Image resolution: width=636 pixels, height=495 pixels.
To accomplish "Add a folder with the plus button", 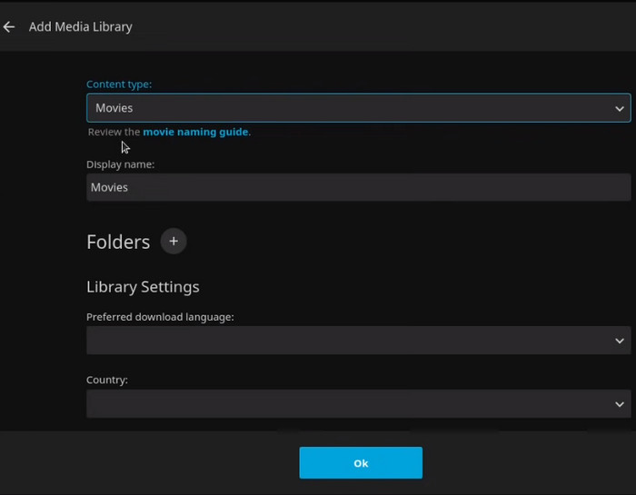I will tap(174, 242).
